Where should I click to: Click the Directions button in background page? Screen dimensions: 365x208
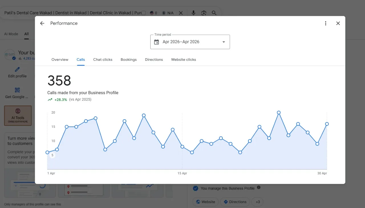235,202
